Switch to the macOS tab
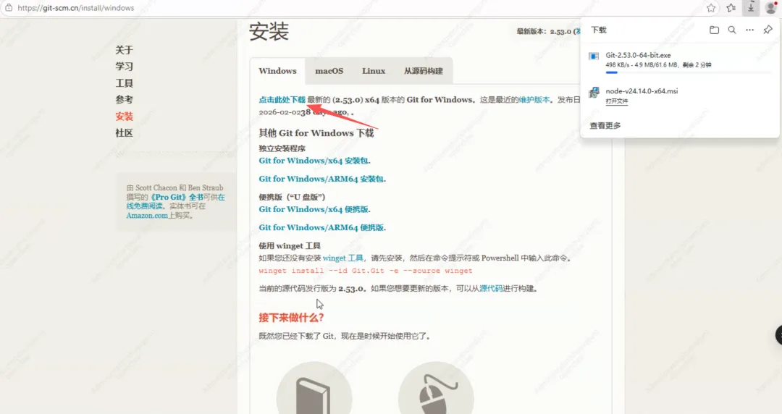Image resolution: width=782 pixels, height=414 pixels. 329,71
